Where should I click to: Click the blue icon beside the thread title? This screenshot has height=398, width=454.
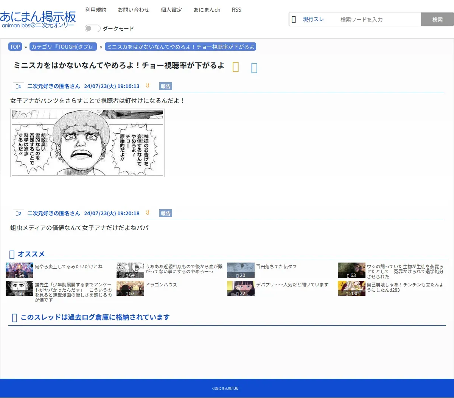254,68
